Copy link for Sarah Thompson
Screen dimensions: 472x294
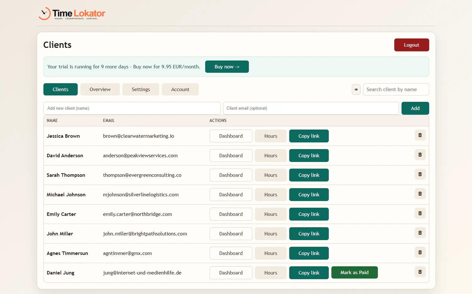point(309,175)
